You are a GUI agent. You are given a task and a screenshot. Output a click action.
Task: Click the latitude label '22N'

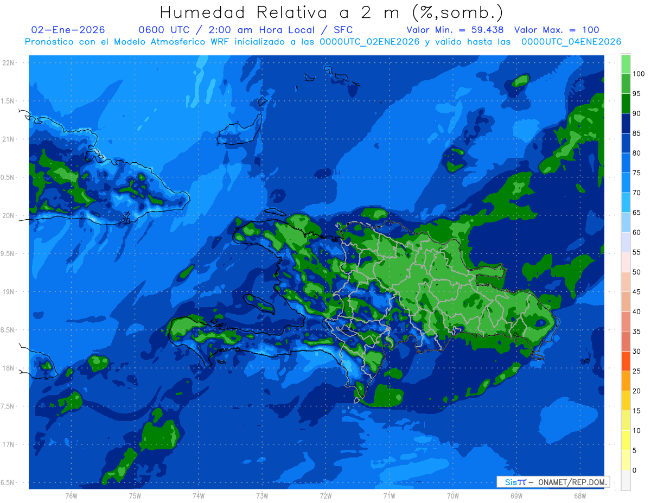pos(8,62)
